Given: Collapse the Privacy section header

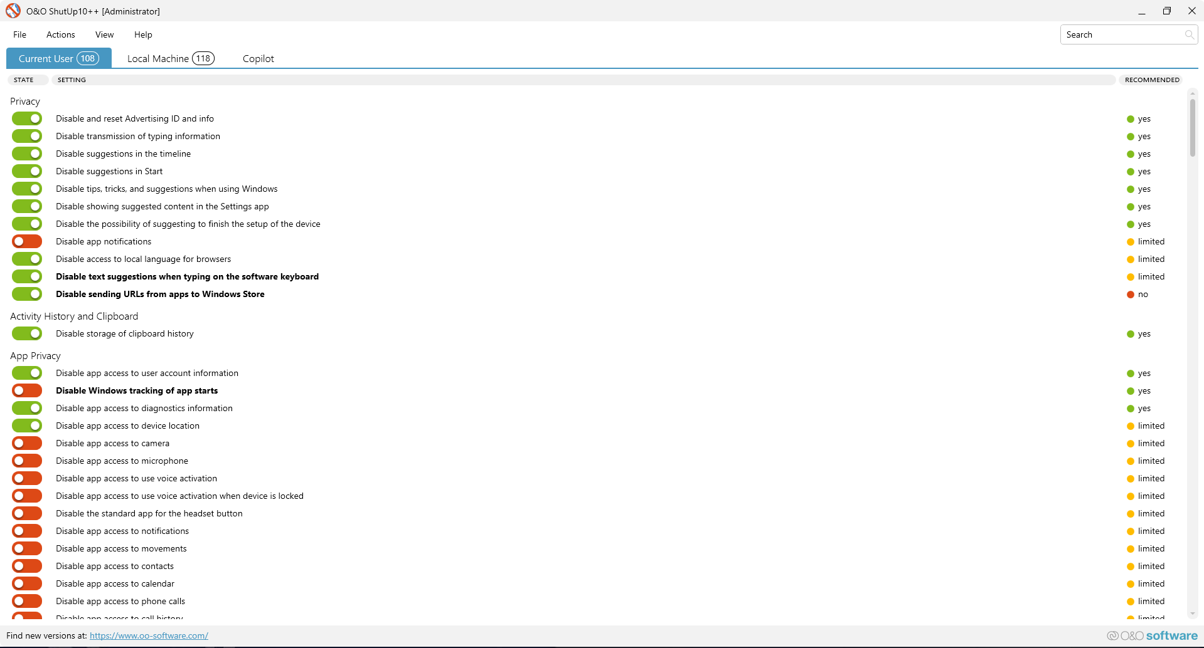Looking at the screenshot, I should tap(25, 101).
